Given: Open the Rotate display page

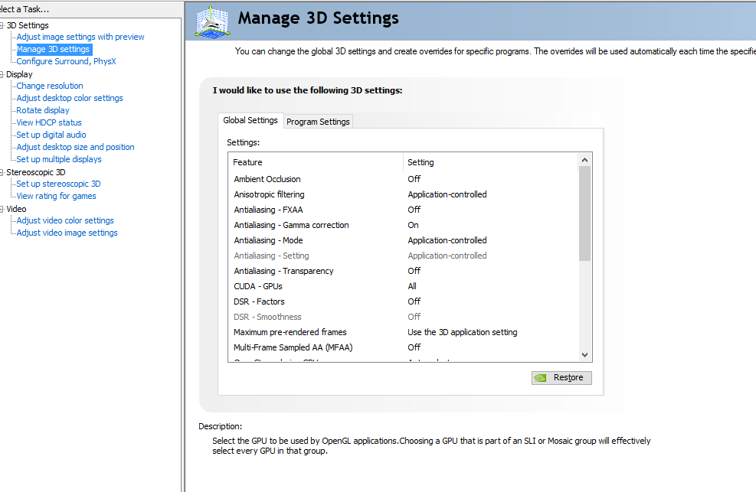Looking at the screenshot, I should 43,111.
